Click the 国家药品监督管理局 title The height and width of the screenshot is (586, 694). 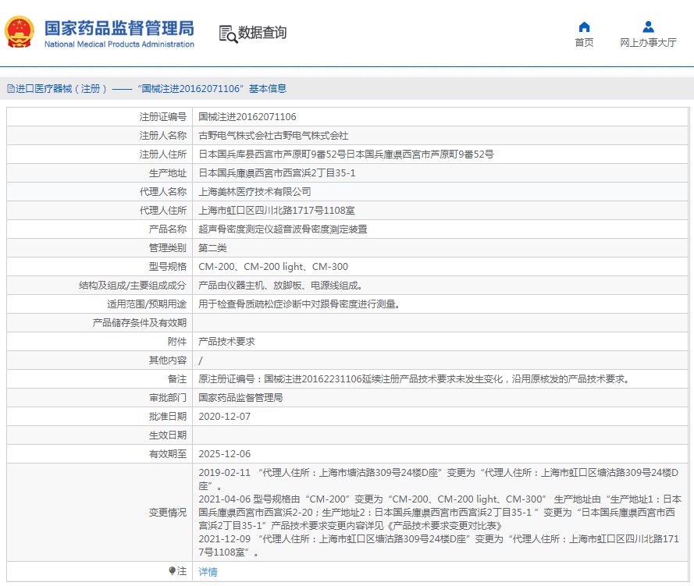119,28
